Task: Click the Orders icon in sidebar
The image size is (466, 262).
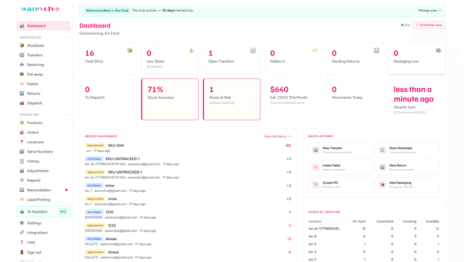Action: click(22, 132)
